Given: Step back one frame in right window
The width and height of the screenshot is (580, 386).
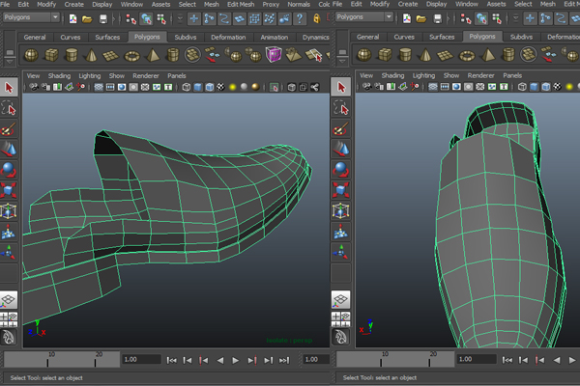Looking at the screenshot, I should (x=523, y=360).
